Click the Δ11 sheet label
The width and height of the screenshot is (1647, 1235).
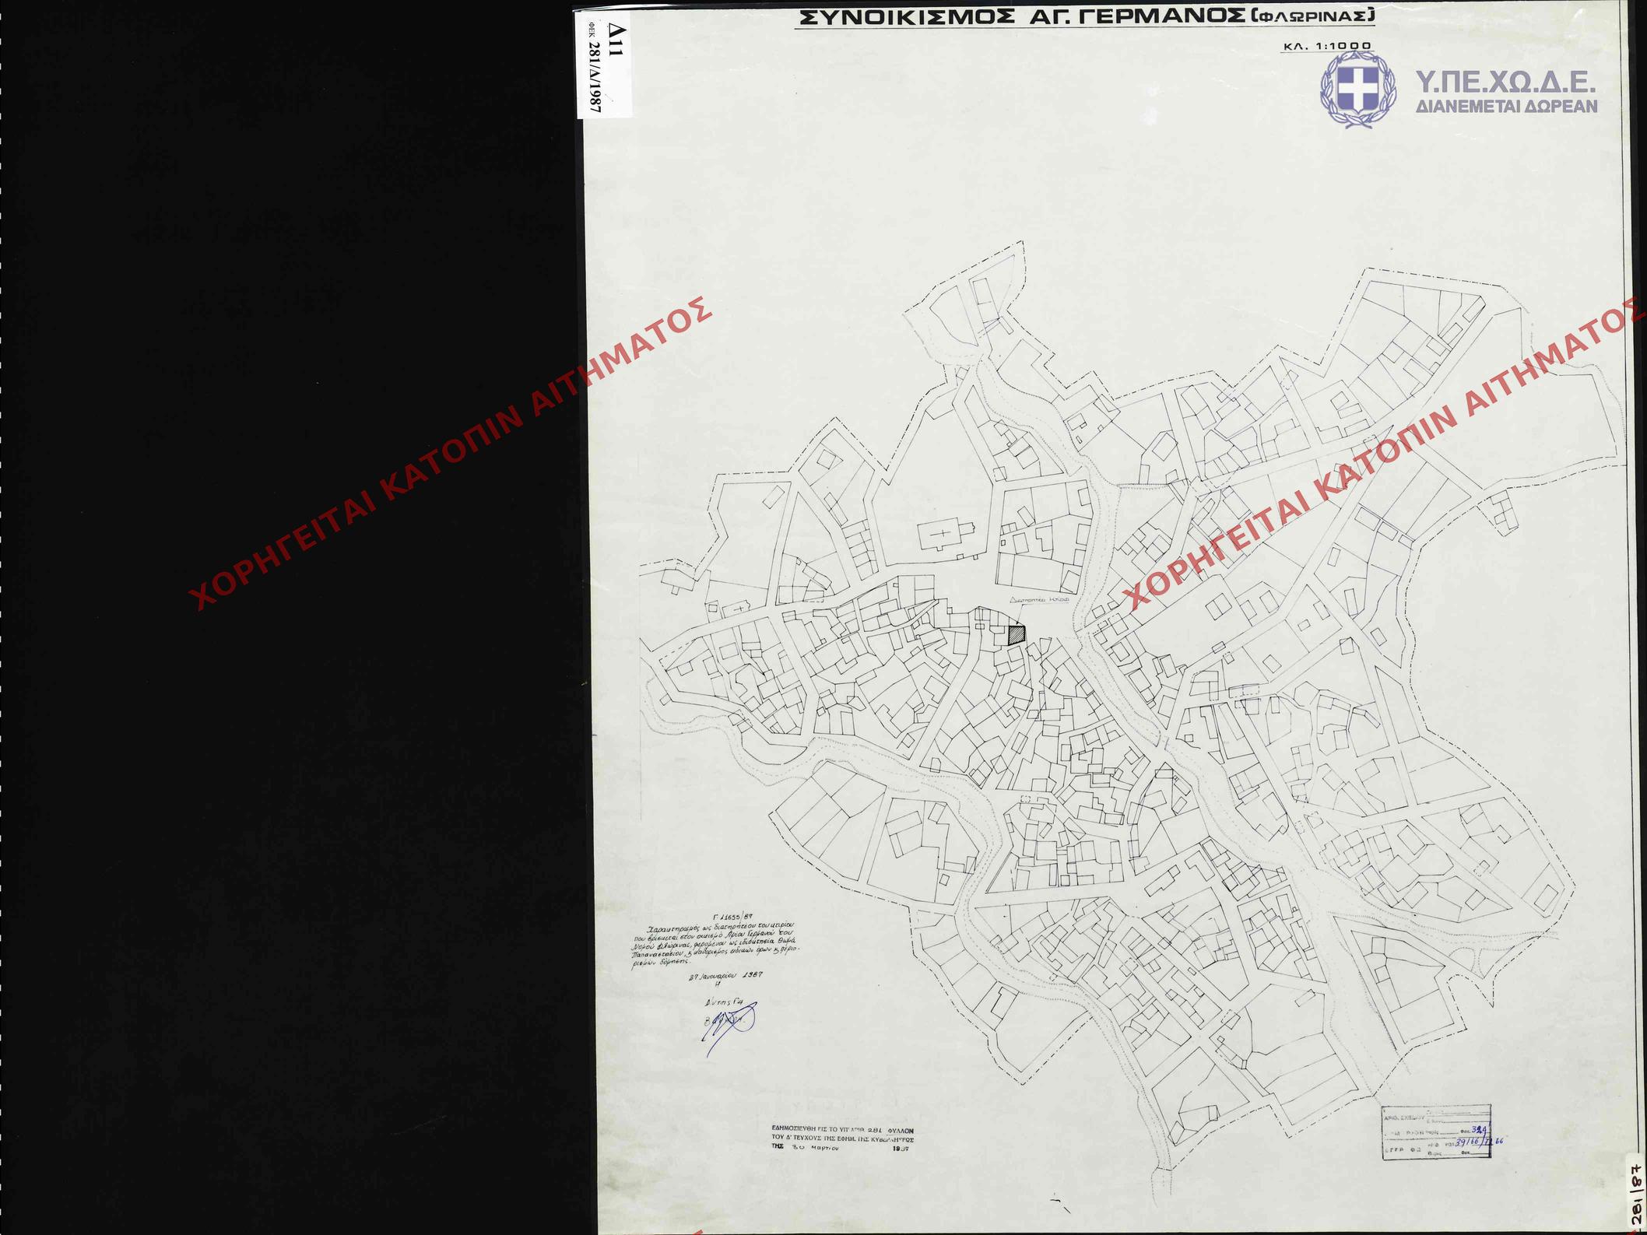pos(616,40)
